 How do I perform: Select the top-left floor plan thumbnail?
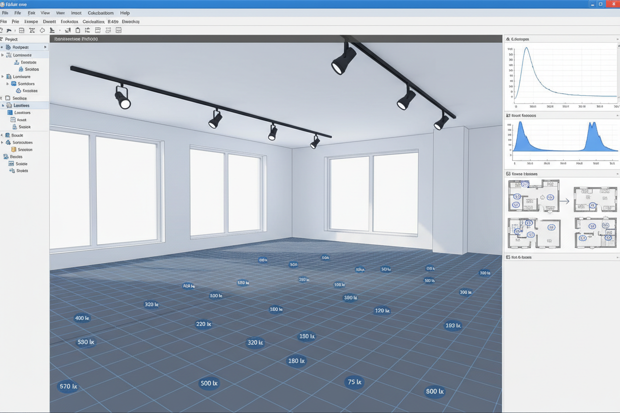533,196
